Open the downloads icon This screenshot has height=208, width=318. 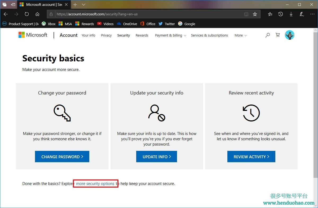291,14
